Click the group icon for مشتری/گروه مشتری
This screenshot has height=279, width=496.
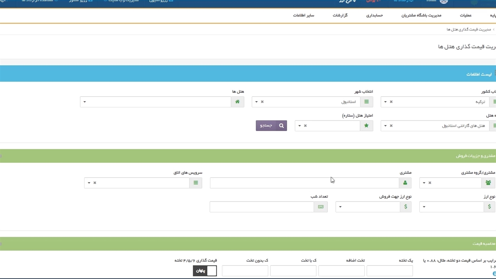coord(488,183)
